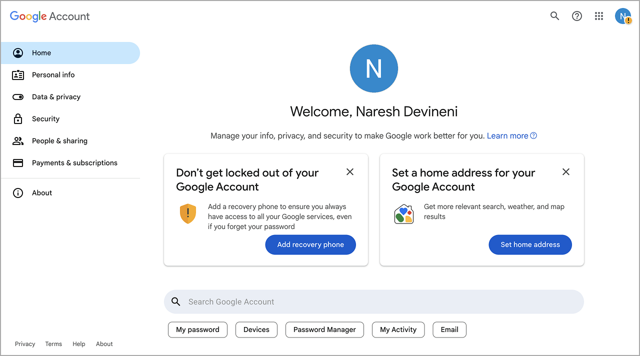Click the magnifier inside Search Google Account bar
640x356 pixels.
[x=176, y=301]
